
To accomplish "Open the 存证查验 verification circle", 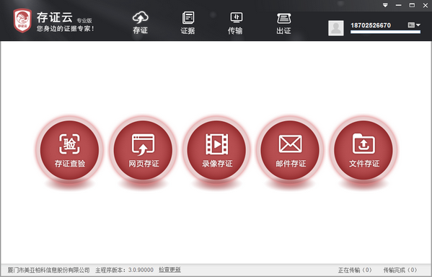I will click(69, 150).
